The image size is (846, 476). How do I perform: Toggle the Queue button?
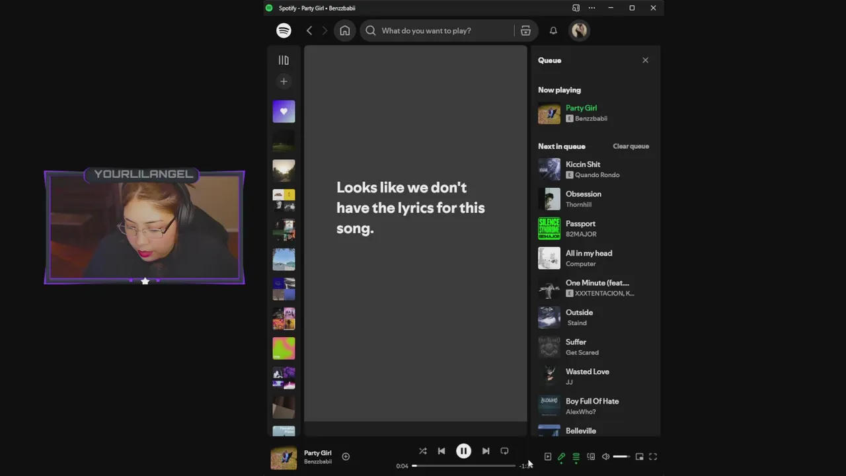tap(576, 456)
